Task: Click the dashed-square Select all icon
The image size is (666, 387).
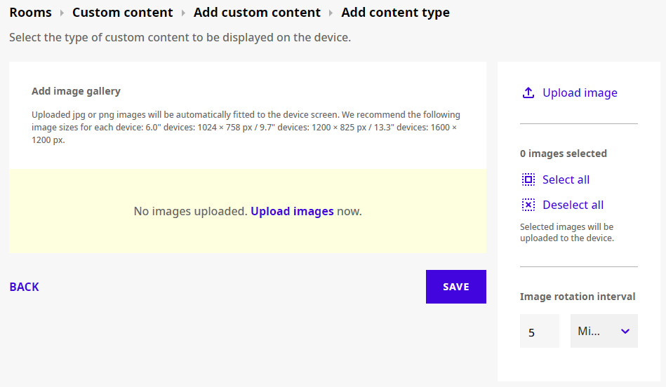Action: point(528,179)
